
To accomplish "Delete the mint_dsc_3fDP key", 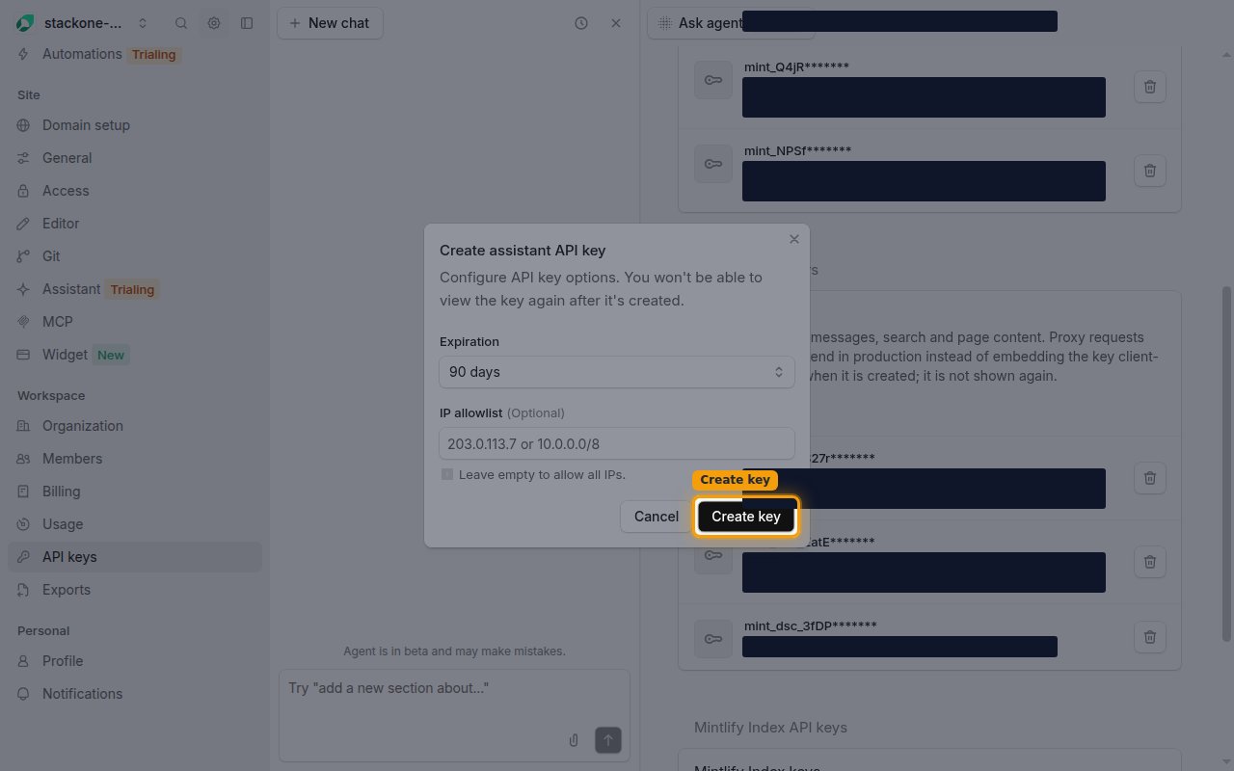I will 1150,637.
